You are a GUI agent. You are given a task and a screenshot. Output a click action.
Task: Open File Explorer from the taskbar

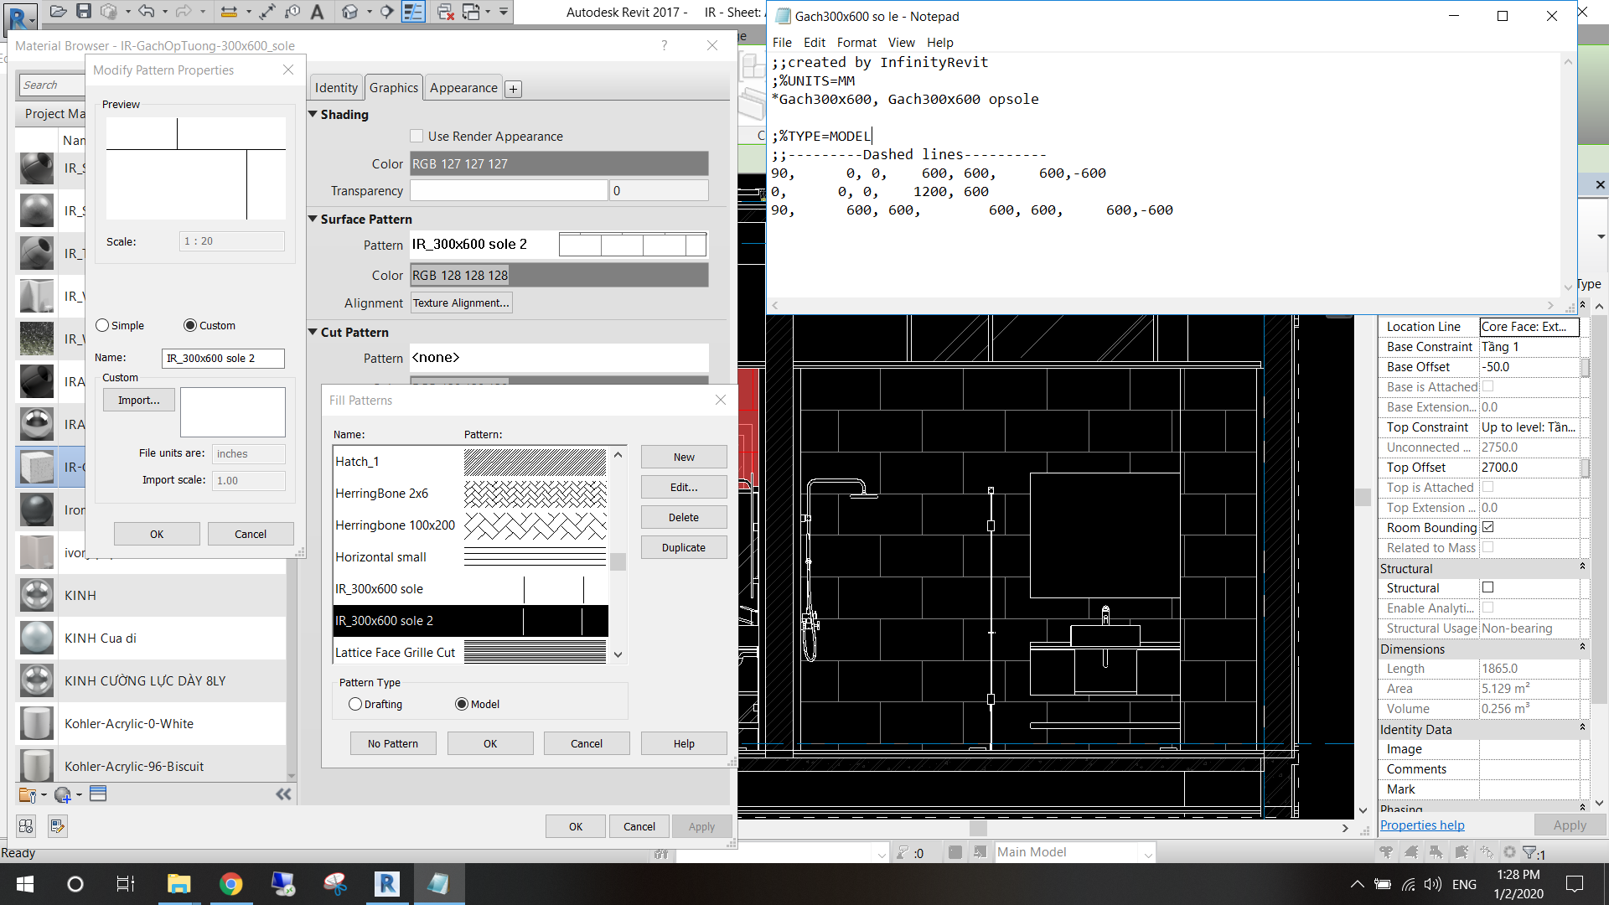point(178,883)
